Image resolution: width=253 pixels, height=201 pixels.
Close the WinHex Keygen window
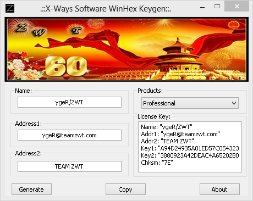click(x=237, y=7)
